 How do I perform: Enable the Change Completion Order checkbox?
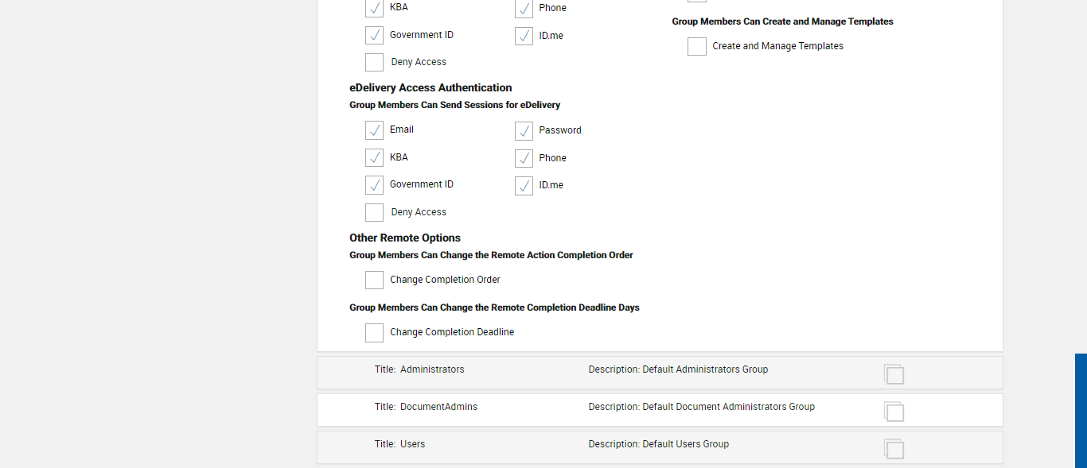[374, 280]
